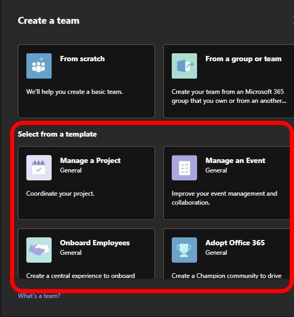Click 'Create a central experience to onboard' text

click(x=81, y=275)
